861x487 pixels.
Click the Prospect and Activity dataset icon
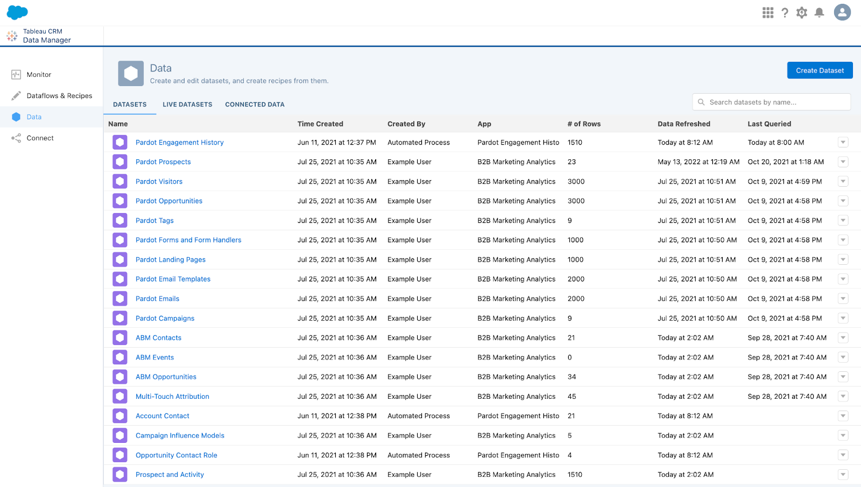pyautogui.click(x=120, y=475)
